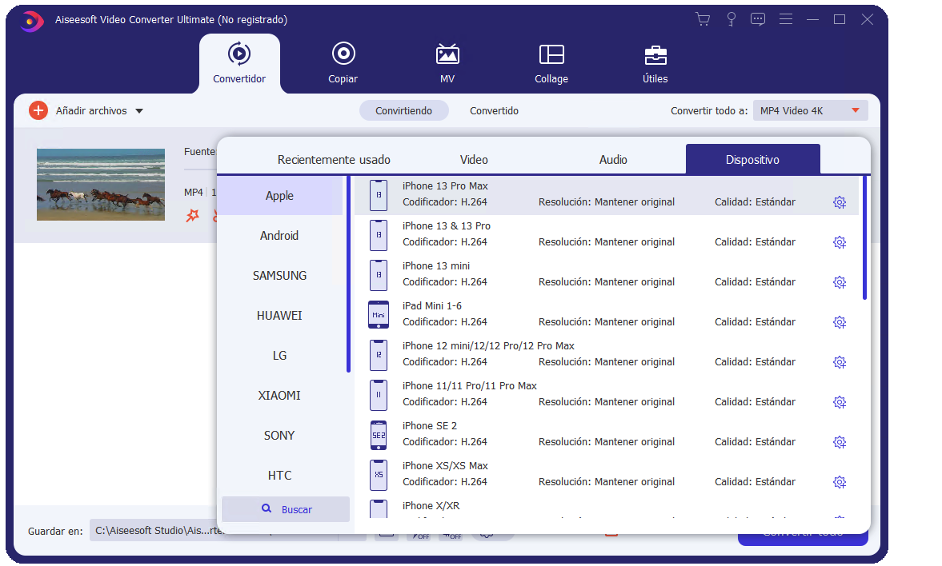Select iPhone 12 series device icon
This screenshot has height=566, width=942.
pos(379,355)
